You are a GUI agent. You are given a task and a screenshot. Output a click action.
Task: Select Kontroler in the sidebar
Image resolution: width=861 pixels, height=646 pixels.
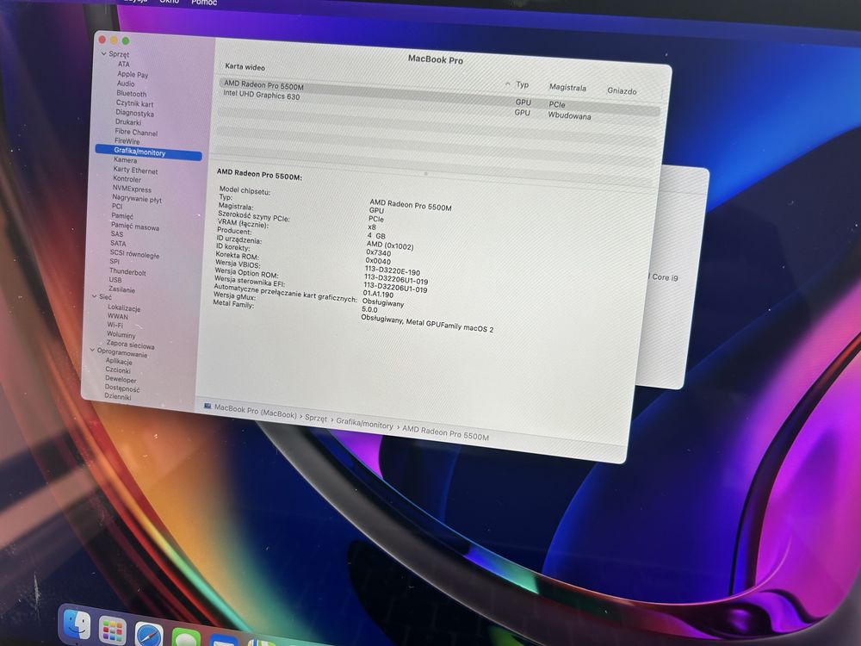pyautogui.click(x=127, y=179)
